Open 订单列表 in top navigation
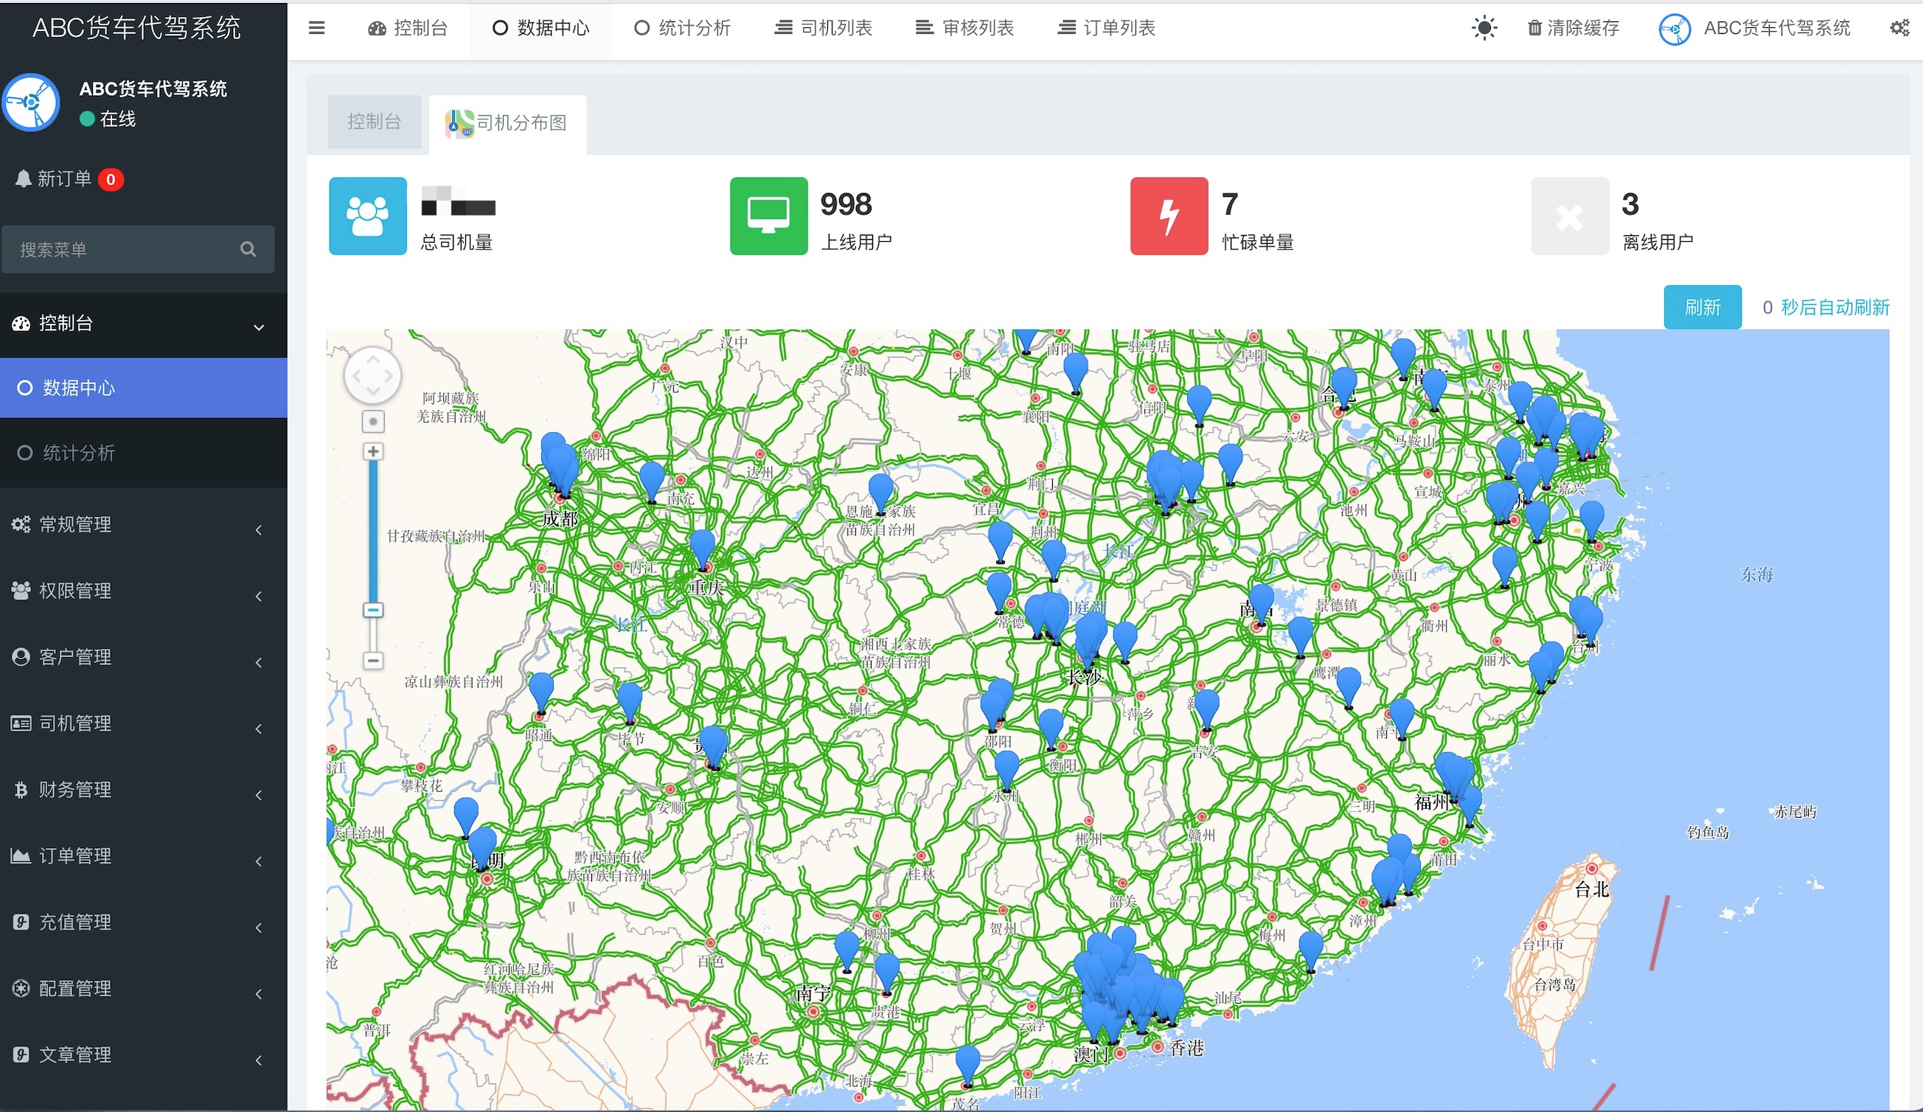 [x=1107, y=29]
